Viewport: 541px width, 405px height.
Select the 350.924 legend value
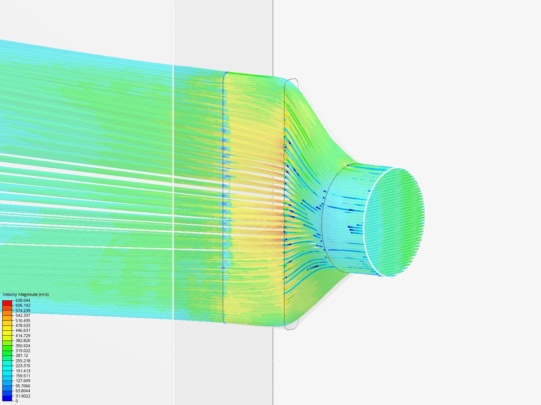[x=23, y=346]
